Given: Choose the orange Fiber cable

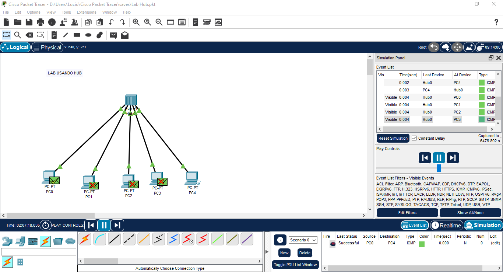Looking at the screenshot, I should 144,239.
